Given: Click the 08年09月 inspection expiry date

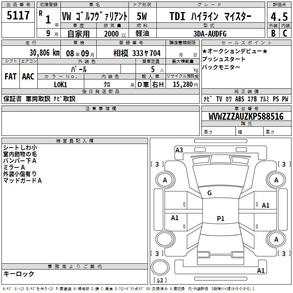Looking at the screenshot, I should pos(80,53).
